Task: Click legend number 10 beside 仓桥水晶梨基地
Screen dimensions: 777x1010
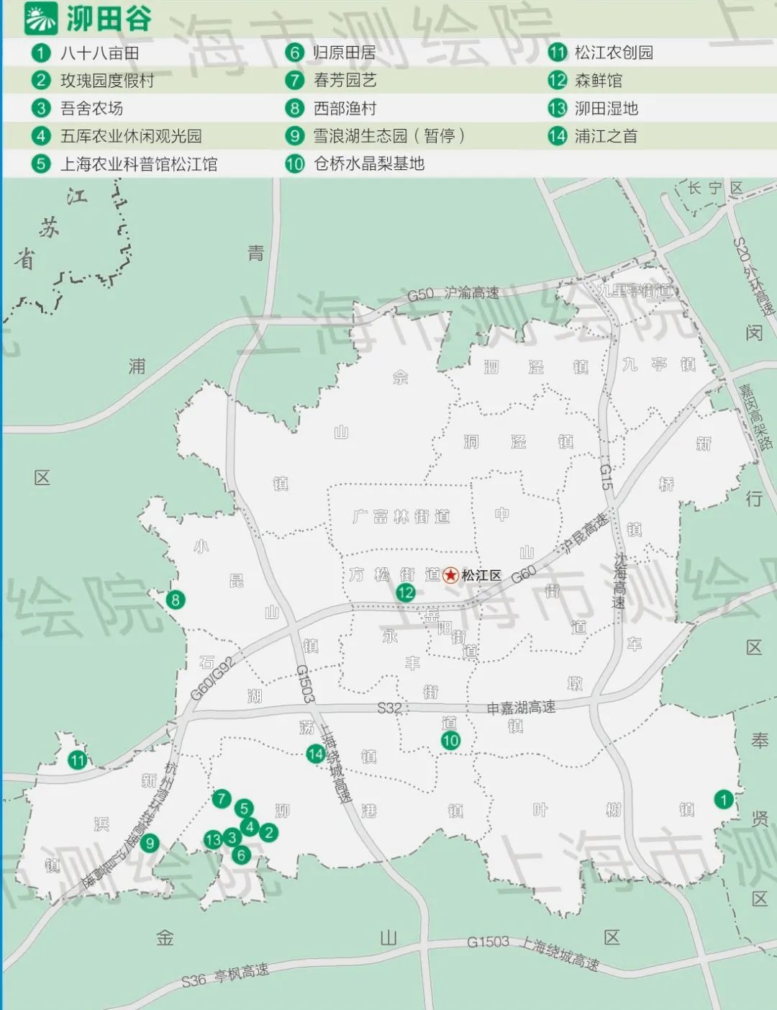Action: (x=294, y=164)
